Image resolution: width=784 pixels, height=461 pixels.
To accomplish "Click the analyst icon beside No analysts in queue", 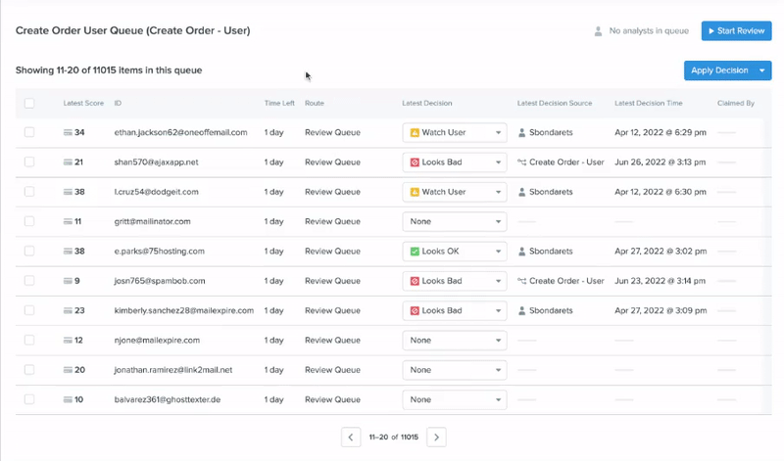I will click(x=598, y=31).
